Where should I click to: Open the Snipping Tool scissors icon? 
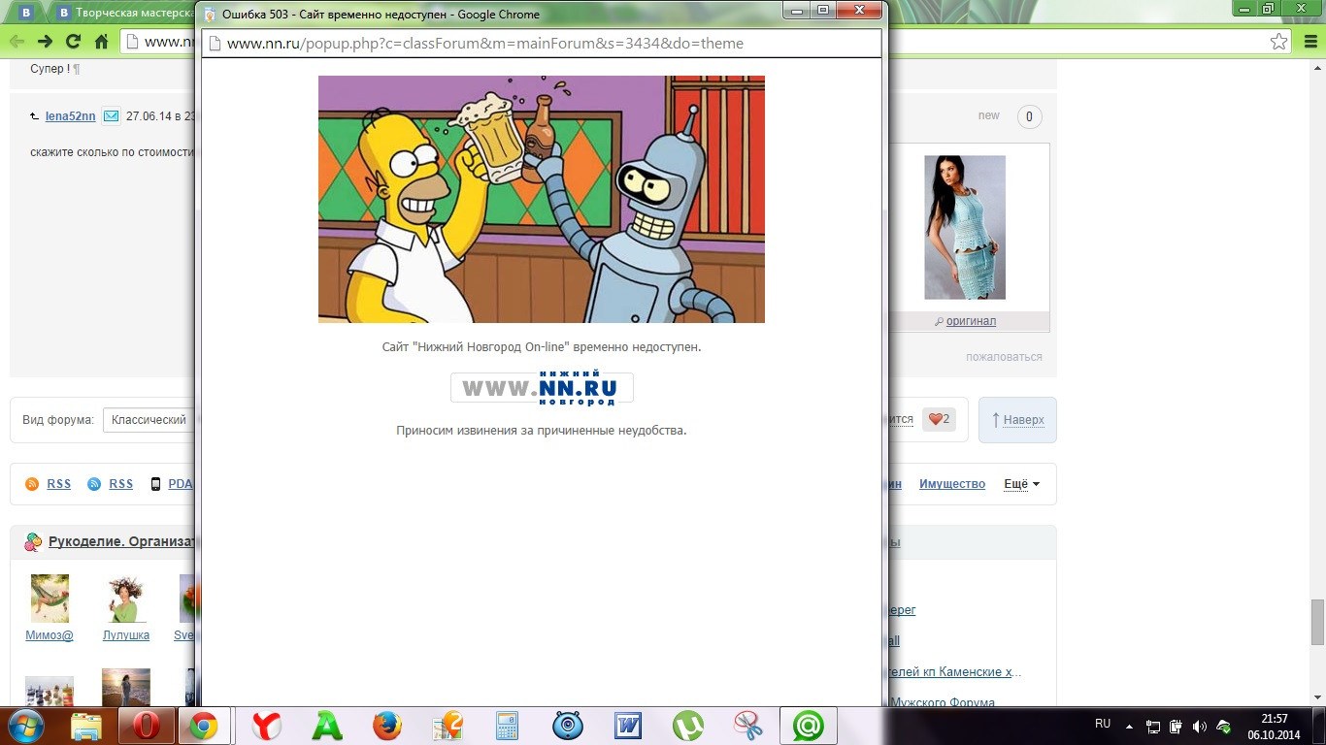pyautogui.click(x=747, y=726)
